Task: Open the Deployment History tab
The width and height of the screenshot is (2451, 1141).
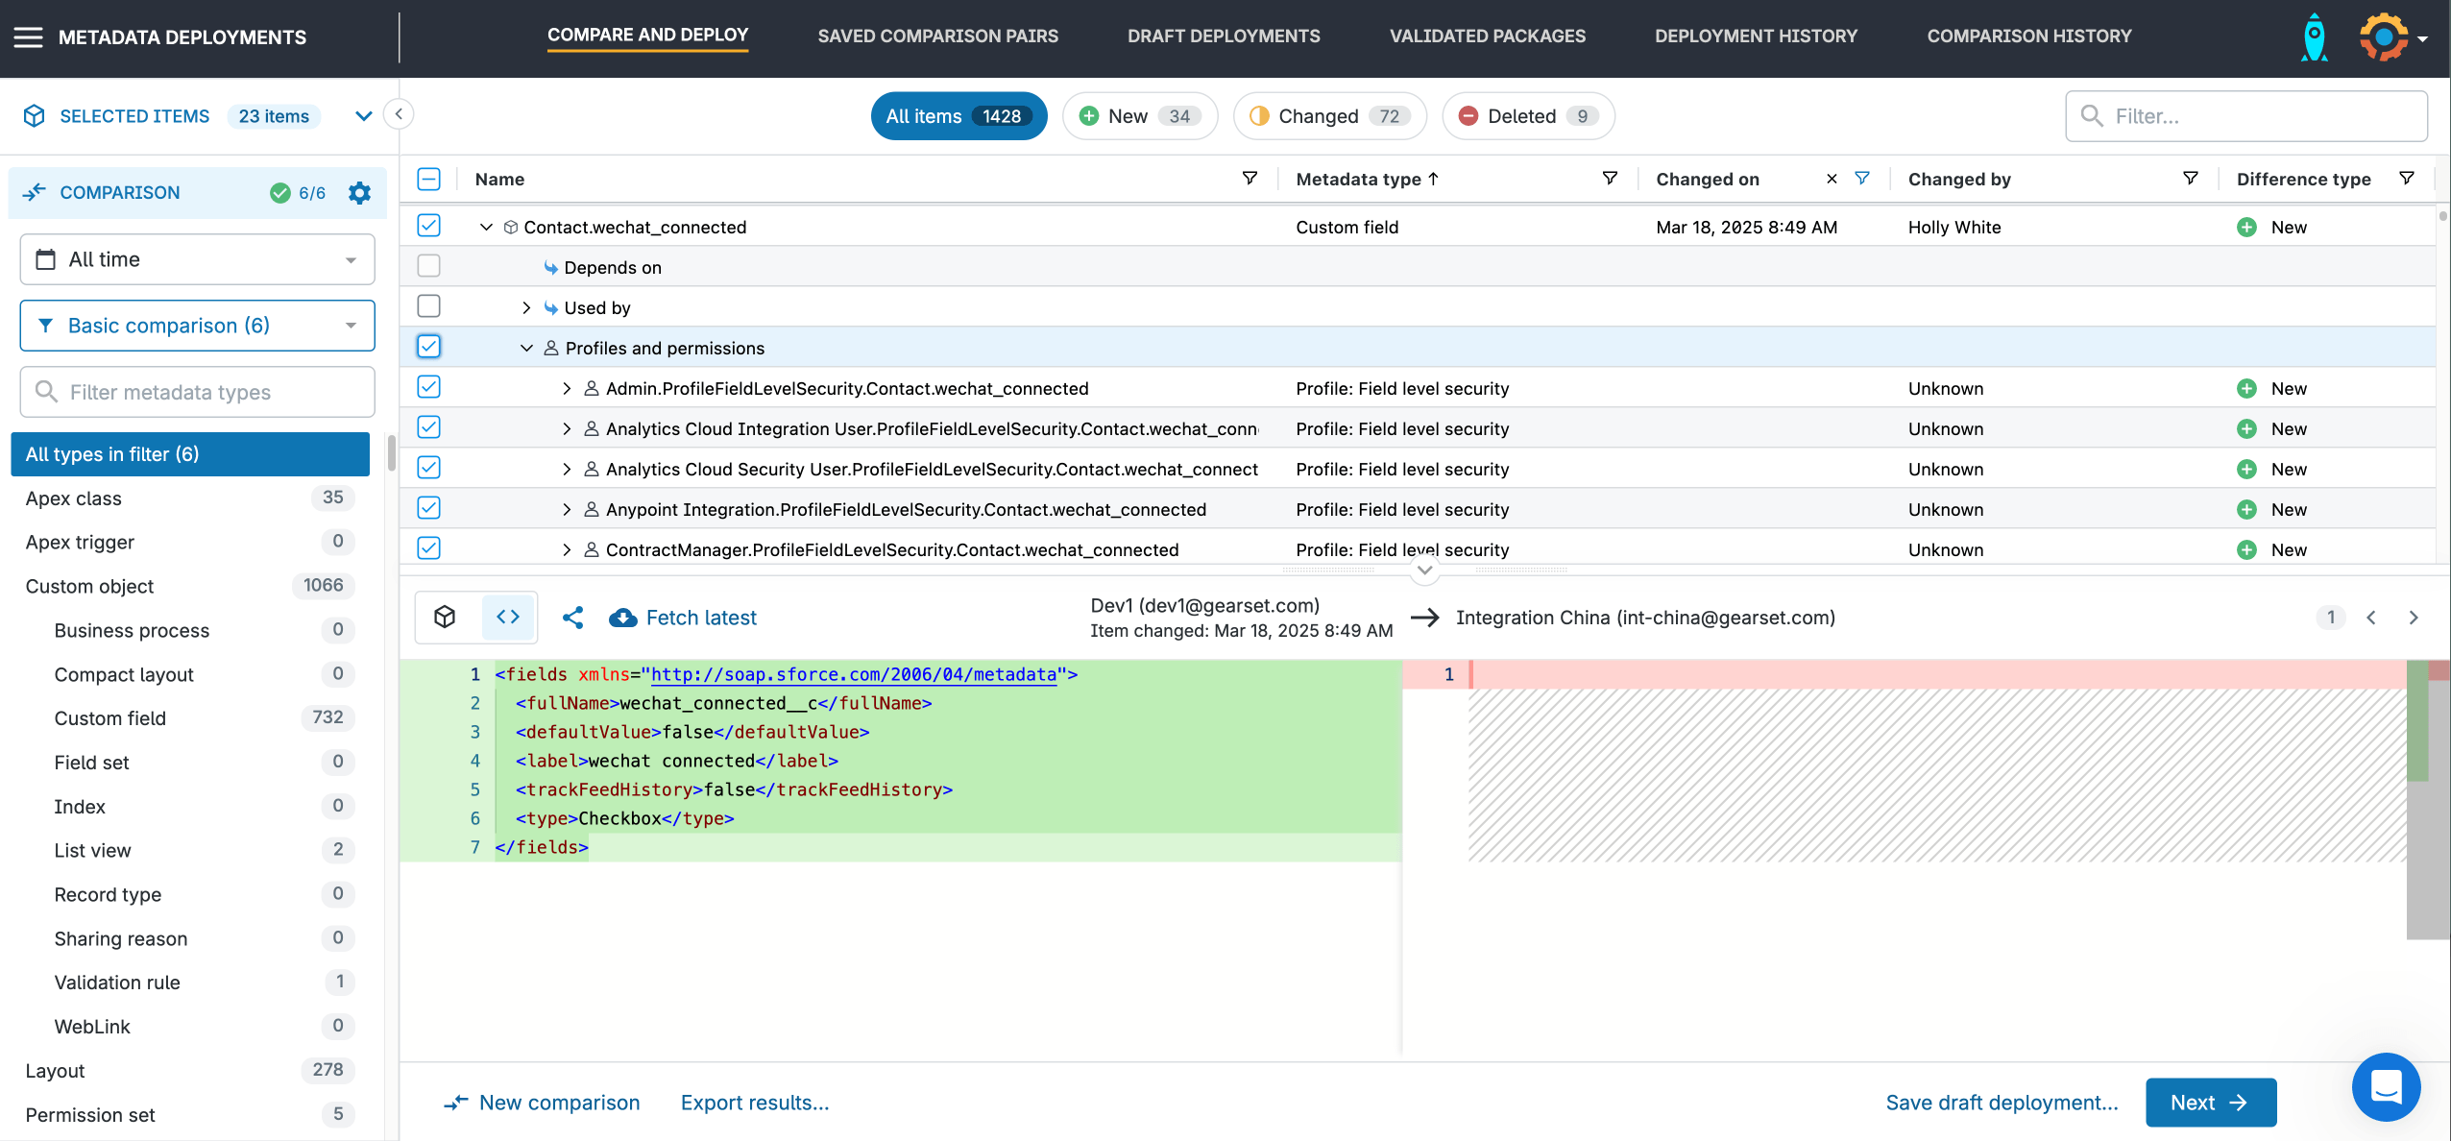Action: (x=1756, y=36)
